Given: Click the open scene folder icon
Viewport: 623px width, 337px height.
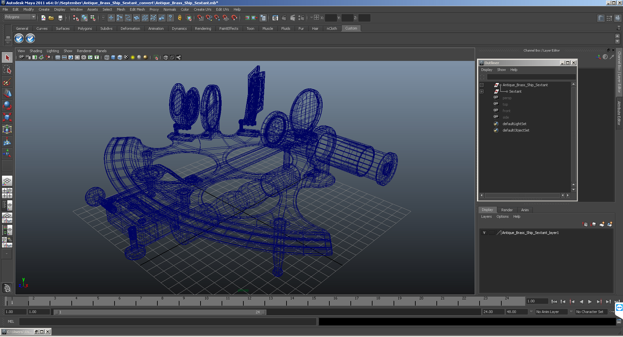Looking at the screenshot, I should [x=51, y=18].
